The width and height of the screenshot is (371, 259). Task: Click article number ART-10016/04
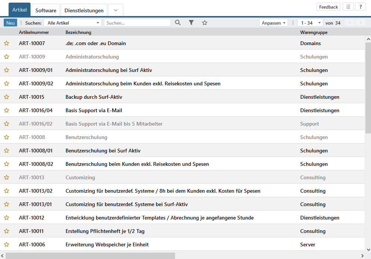click(36, 110)
